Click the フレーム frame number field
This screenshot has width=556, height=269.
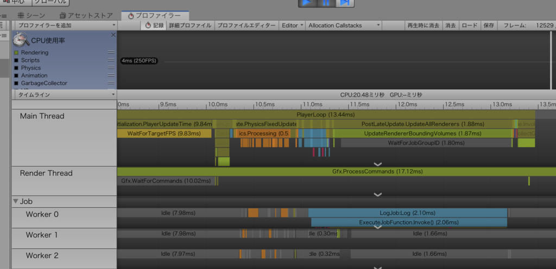[545, 25]
